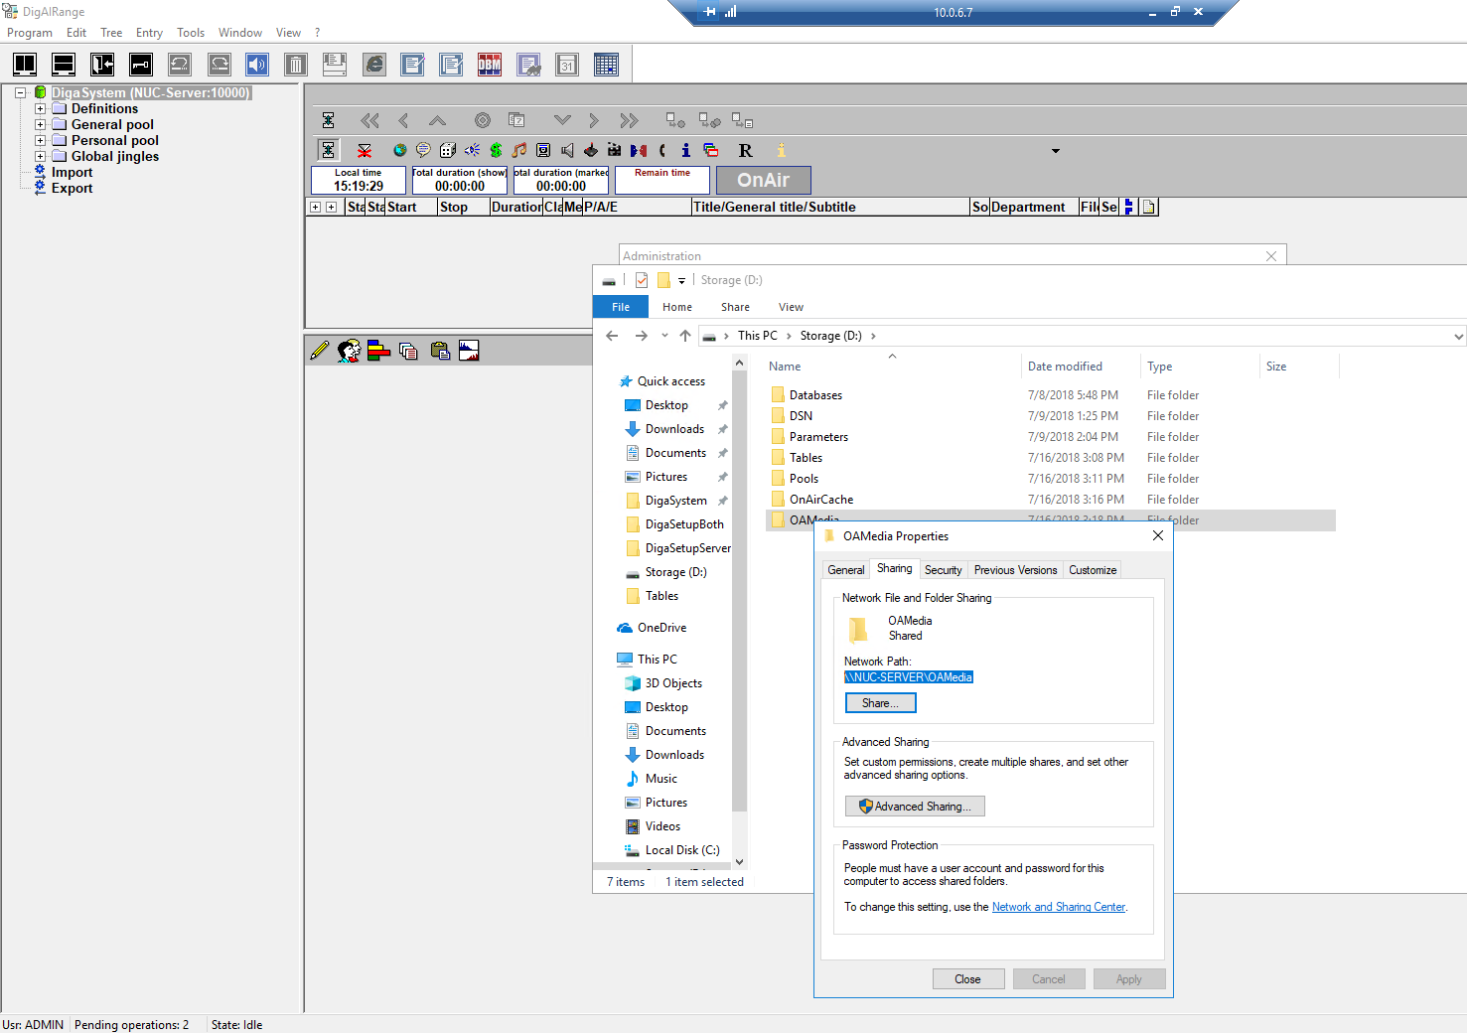Expand the Personal pool tree node
1467x1033 pixels.
click(40, 141)
